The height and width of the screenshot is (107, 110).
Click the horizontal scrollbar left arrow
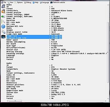(8, 101)
